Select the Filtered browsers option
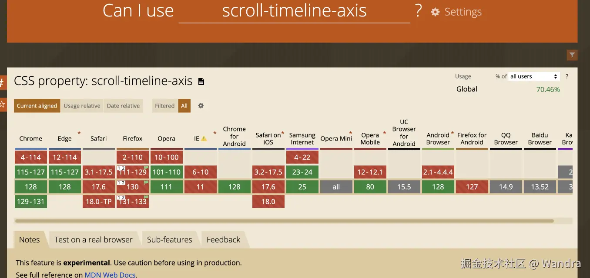This screenshot has height=278, width=590. pos(165,106)
